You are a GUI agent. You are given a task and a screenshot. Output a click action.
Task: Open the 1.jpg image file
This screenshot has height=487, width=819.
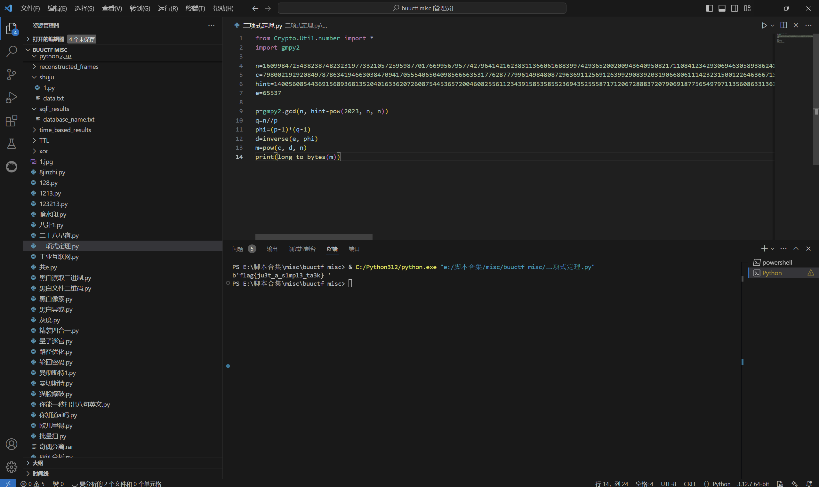(123, 162)
